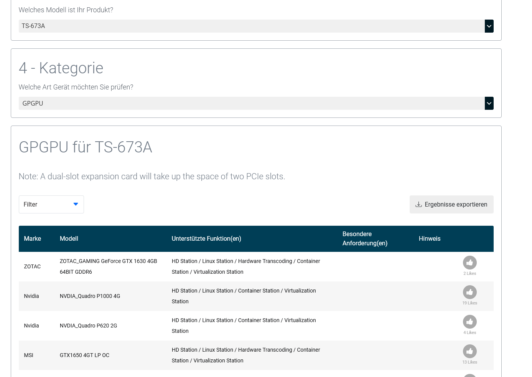Give thumbs-up to MSI GTX1650 row
532x377 pixels.
click(469, 351)
